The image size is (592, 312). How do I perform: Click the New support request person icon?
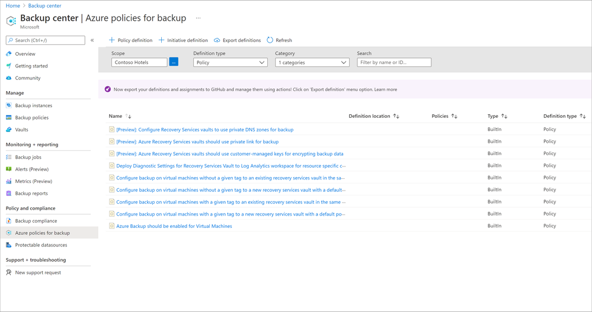(9, 272)
